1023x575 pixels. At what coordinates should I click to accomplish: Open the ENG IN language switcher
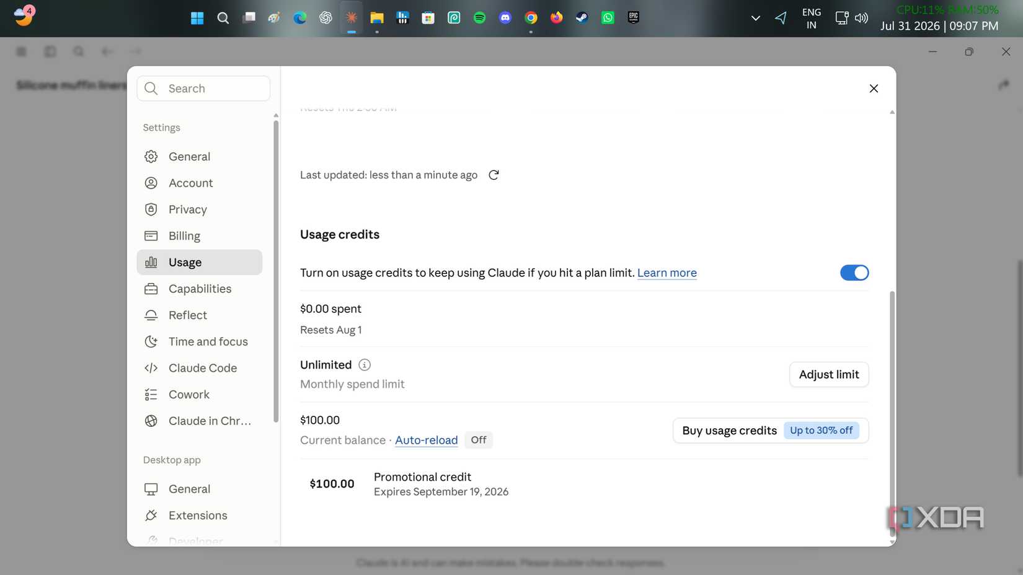coord(811,19)
